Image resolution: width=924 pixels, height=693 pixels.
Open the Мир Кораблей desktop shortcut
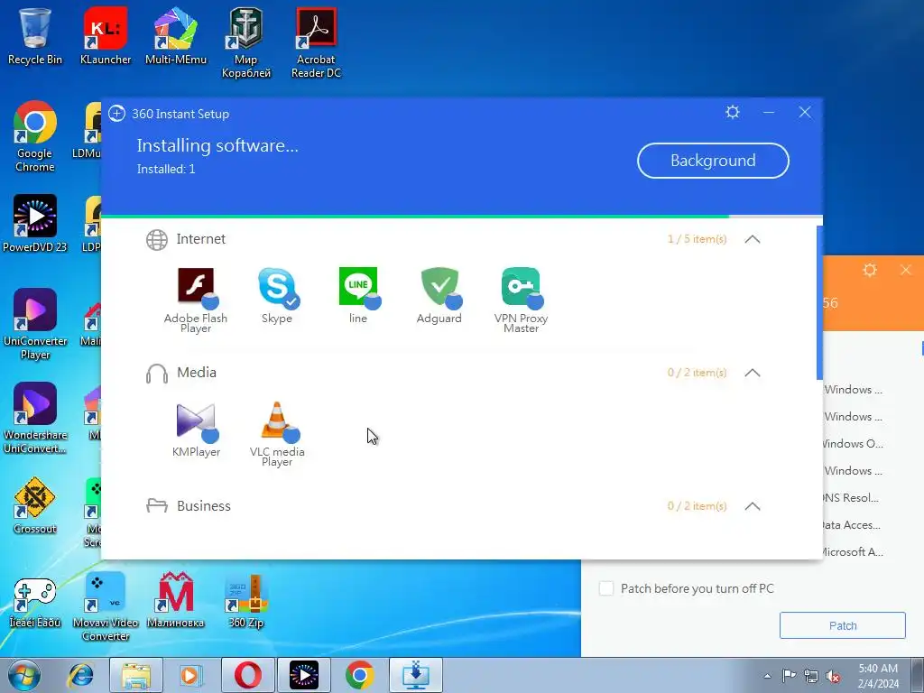point(245,43)
